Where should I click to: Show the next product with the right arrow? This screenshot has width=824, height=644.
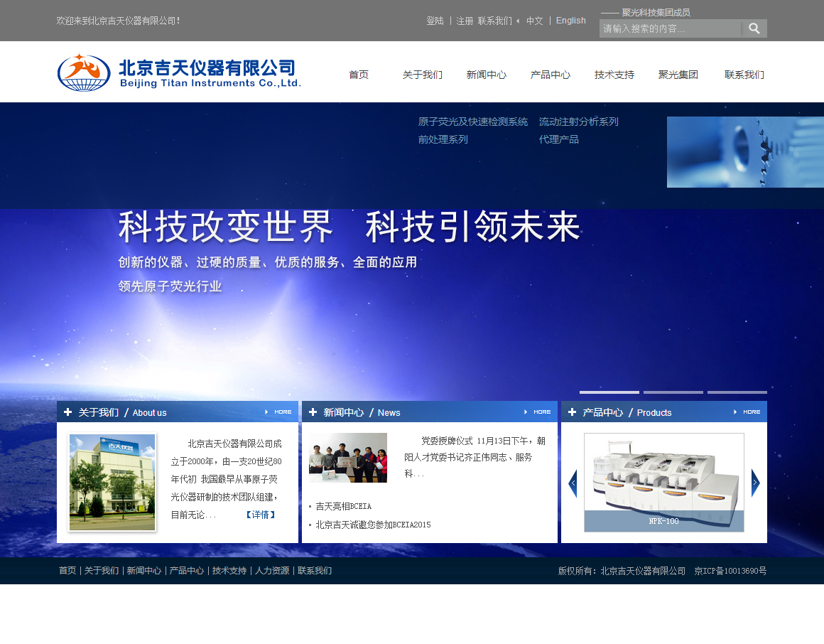click(x=755, y=483)
